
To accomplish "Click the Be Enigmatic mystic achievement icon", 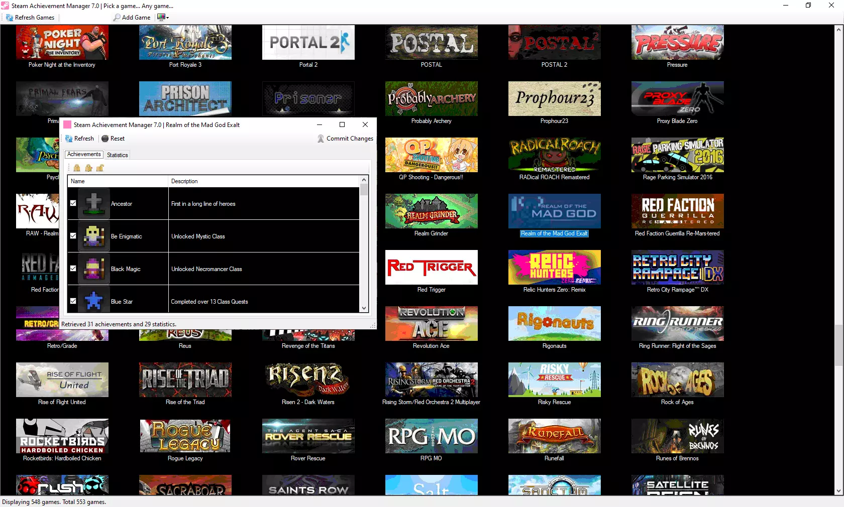I will pyautogui.click(x=93, y=236).
